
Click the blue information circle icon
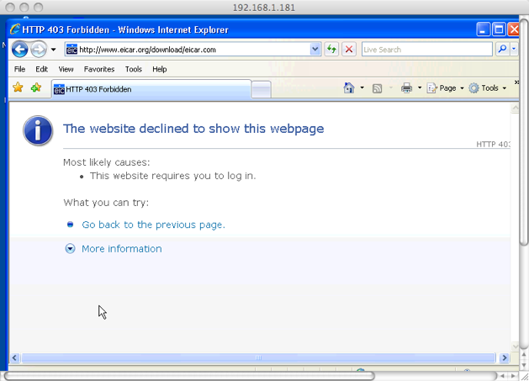38,130
